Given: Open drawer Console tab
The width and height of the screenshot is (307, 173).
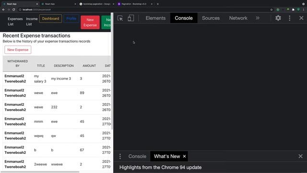Looking at the screenshot, I should (137, 156).
